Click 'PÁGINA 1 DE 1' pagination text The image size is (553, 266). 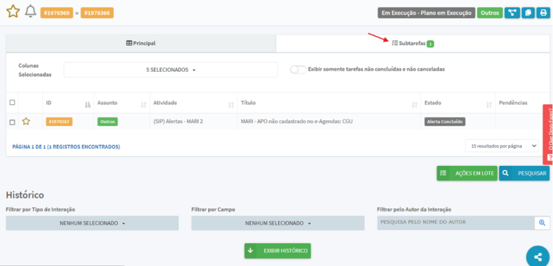pyautogui.click(x=66, y=146)
